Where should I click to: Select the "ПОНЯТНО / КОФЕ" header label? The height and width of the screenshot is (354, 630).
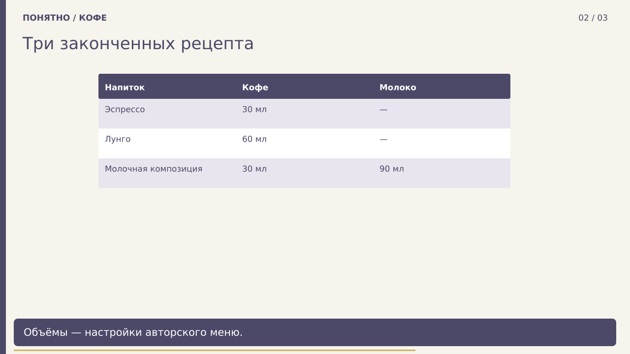click(x=64, y=18)
